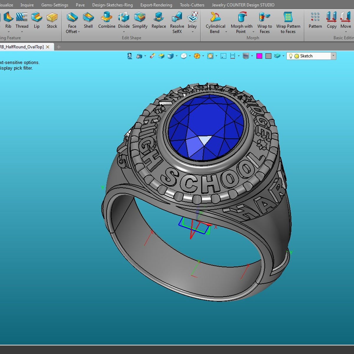The image size is (354, 354).
Task: Expand the Cylindrical Bend dropdown arrow
Action: 226,32
